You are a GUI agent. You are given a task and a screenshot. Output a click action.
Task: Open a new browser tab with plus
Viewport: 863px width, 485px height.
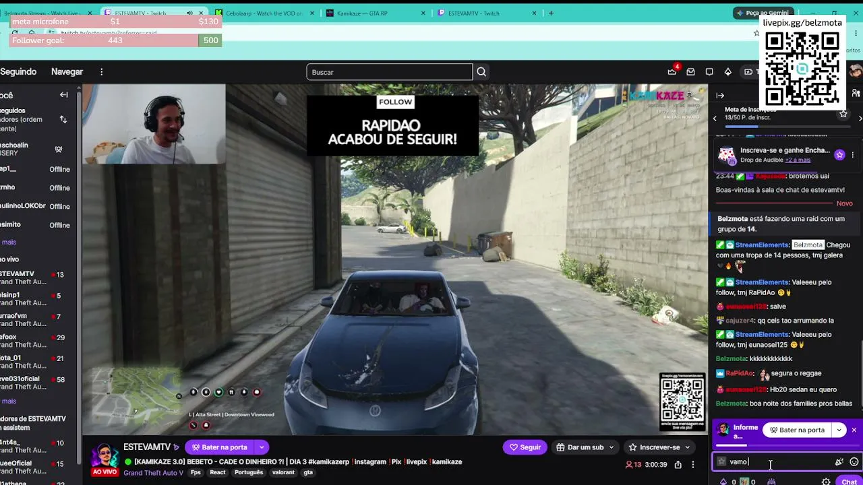click(x=551, y=13)
